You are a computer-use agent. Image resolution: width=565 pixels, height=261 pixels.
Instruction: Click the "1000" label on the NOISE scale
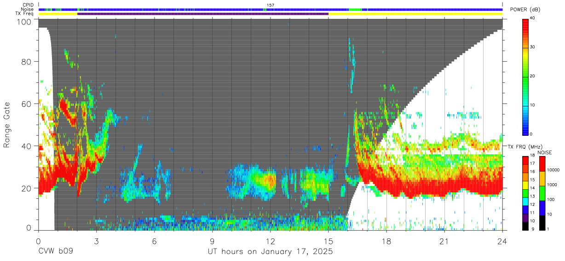[x=552, y=185]
